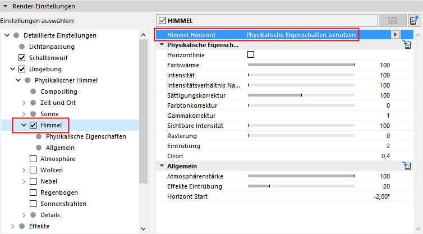Click the settings transfer icon at top right
The image size is (423, 234).
point(414,21)
